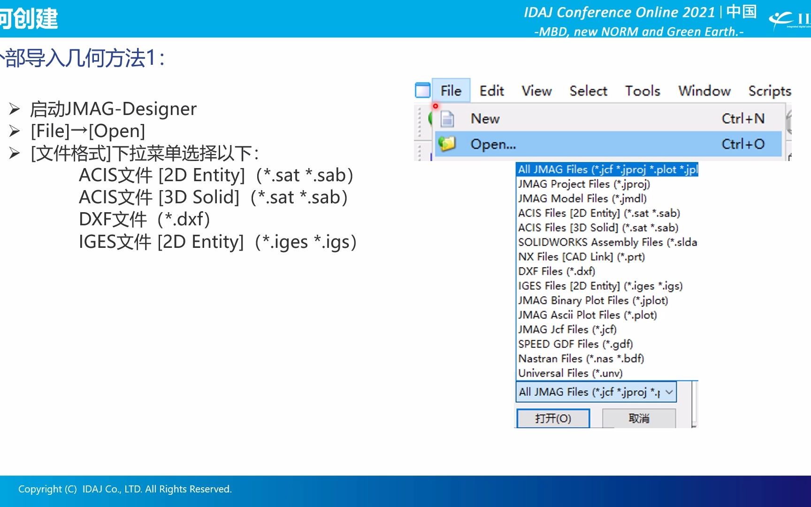The width and height of the screenshot is (811, 507).
Task: Select JMAG Ascii Plot Files (*.plot)
Action: point(607,315)
